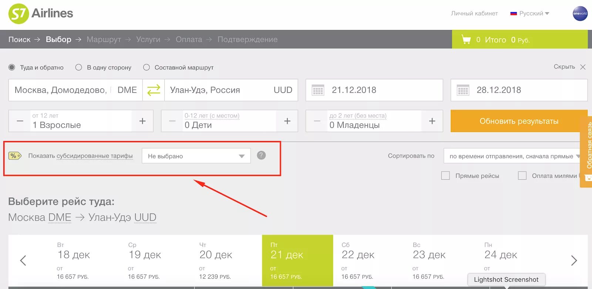592x289 pixels.
Task: Go to the Маршрут step
Action: tap(104, 39)
